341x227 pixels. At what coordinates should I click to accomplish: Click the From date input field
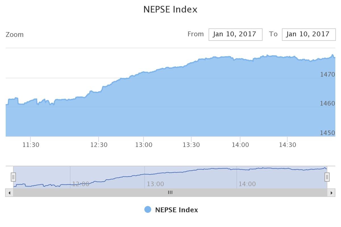click(235, 34)
